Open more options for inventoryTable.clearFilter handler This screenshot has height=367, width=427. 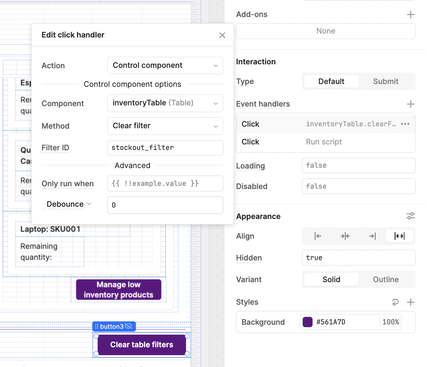(x=405, y=124)
